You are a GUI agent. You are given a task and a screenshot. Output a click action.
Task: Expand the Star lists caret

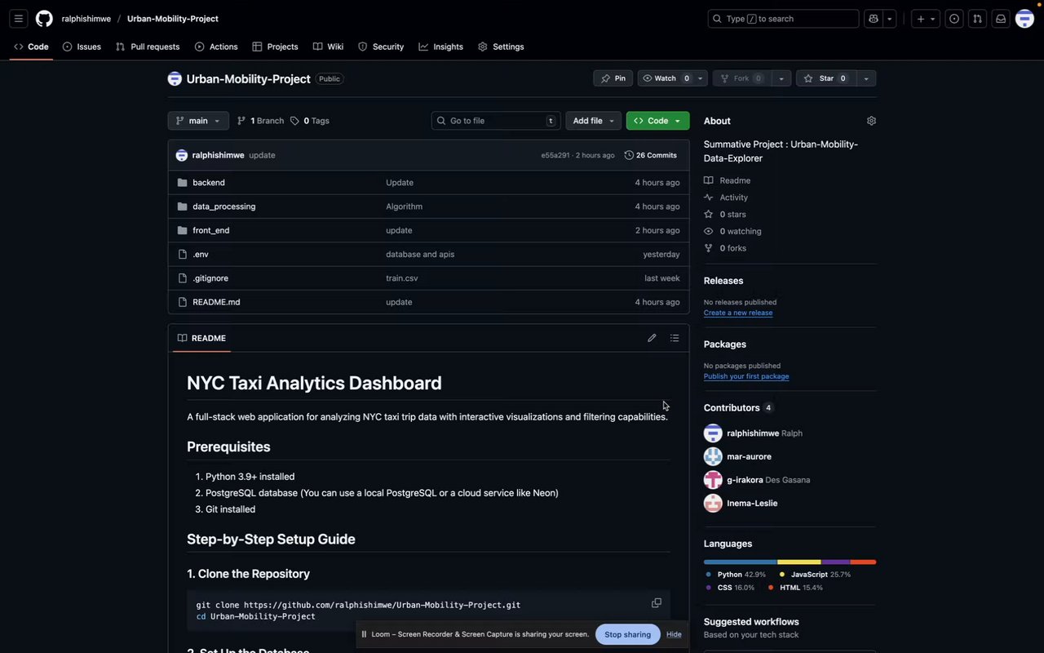click(865, 78)
